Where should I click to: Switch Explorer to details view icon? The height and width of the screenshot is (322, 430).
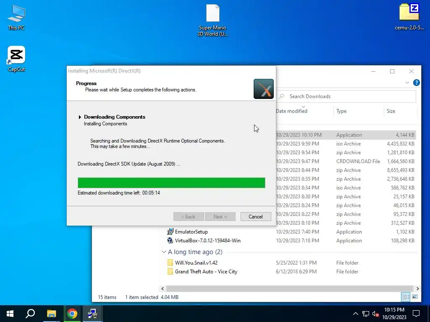(406, 297)
